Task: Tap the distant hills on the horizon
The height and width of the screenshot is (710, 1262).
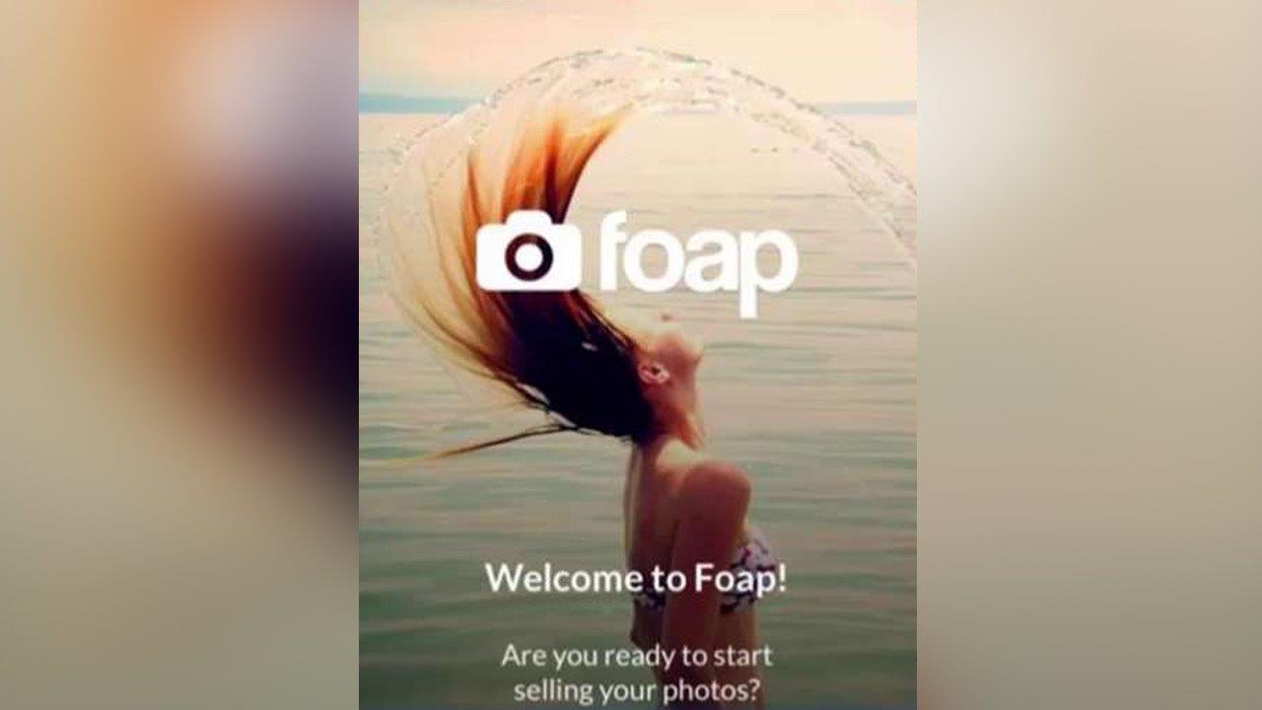Action: [414, 103]
